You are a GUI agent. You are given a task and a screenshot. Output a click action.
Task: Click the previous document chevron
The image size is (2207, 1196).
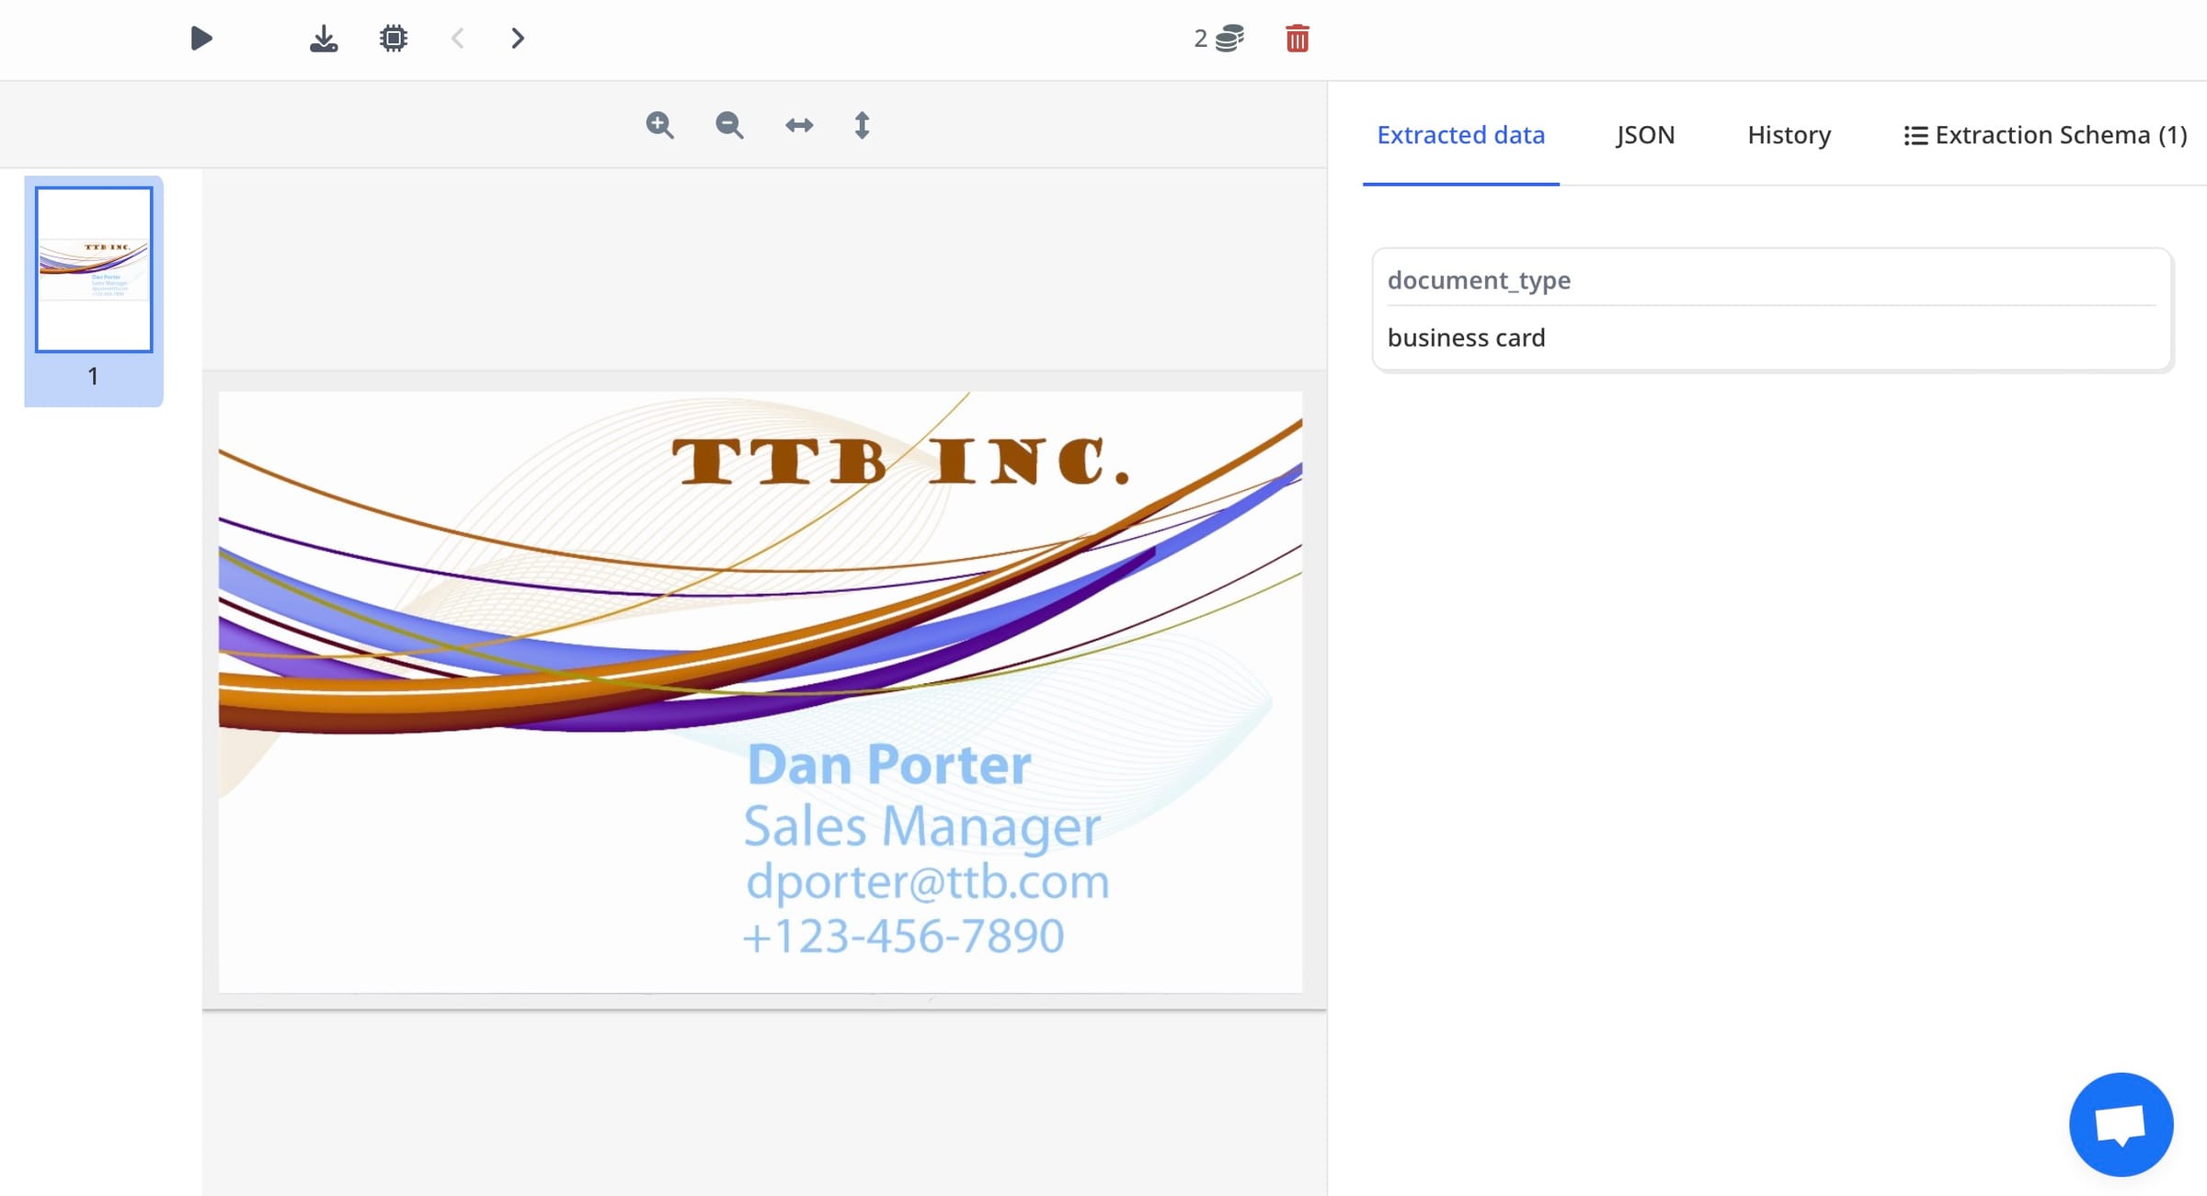point(457,39)
